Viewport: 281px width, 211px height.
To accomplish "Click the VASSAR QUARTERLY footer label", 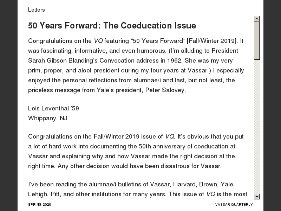I will click(x=234, y=204).
